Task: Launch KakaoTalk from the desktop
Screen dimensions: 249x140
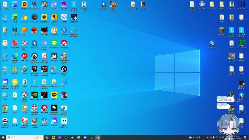Action: click(54, 95)
